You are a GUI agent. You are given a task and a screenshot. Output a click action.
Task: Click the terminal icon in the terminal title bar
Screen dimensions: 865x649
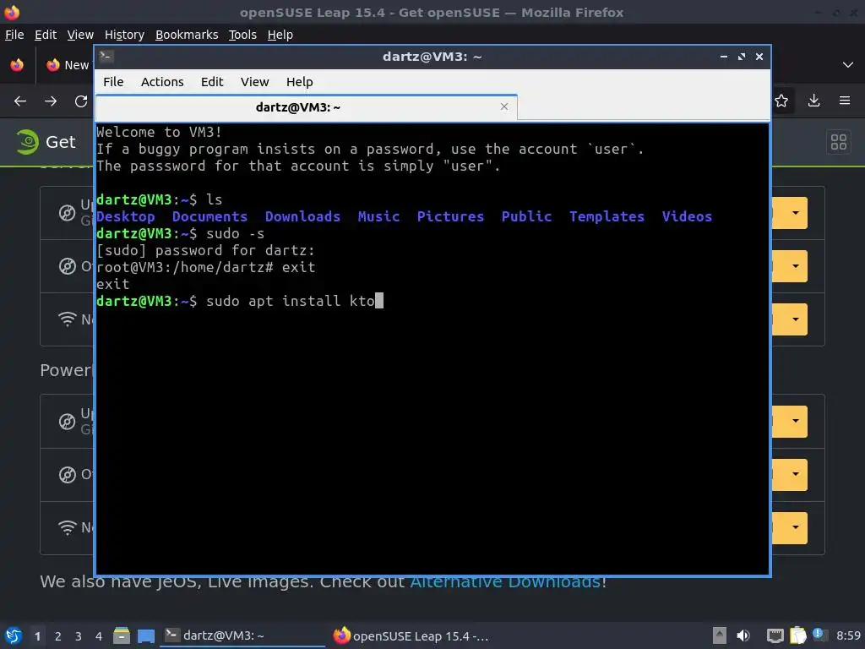coord(106,57)
